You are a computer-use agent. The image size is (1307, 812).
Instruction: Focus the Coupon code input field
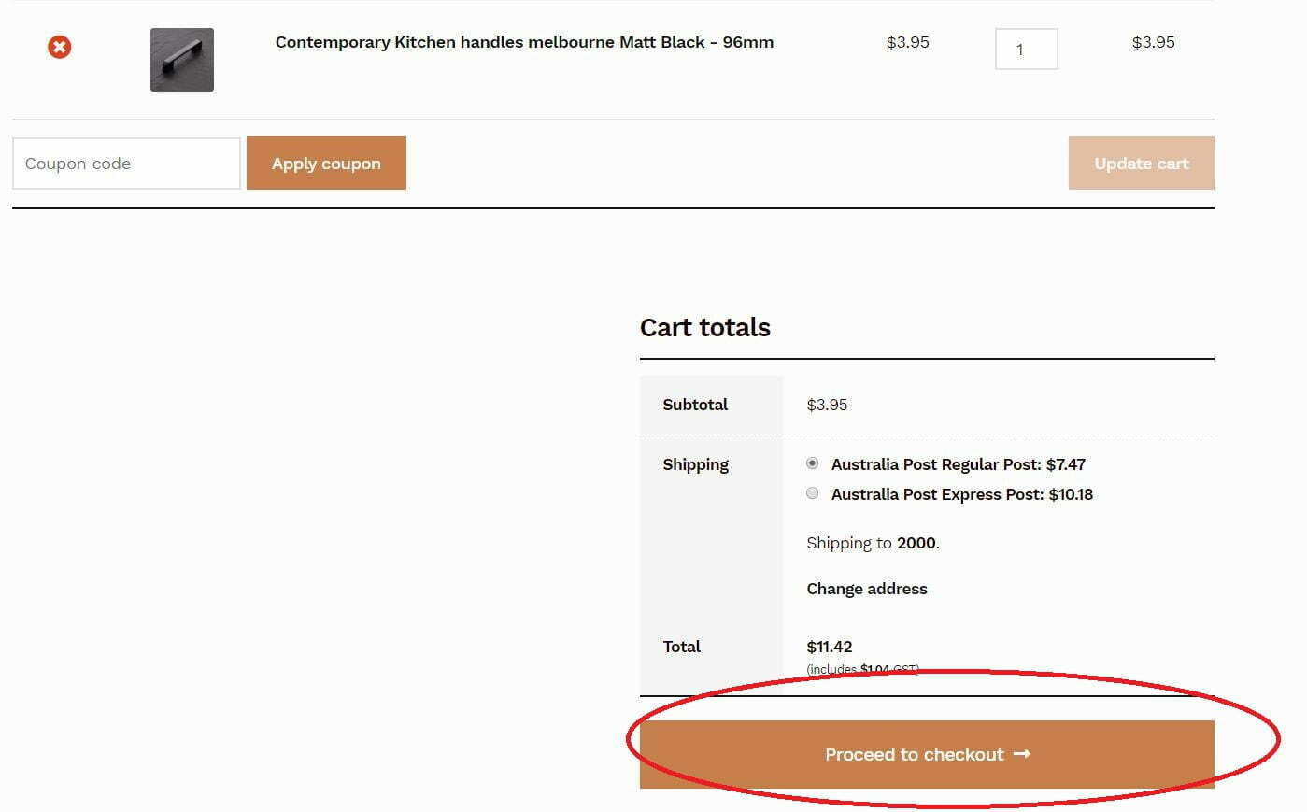click(126, 164)
